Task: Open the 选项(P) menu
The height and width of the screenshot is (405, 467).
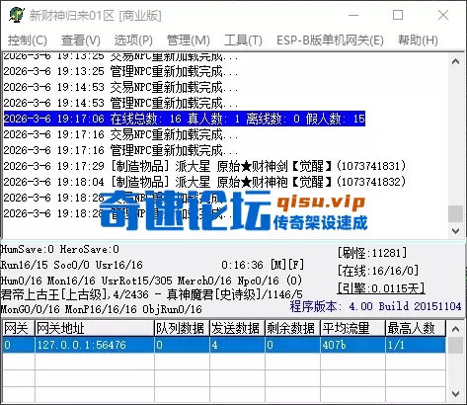Action: (133, 40)
